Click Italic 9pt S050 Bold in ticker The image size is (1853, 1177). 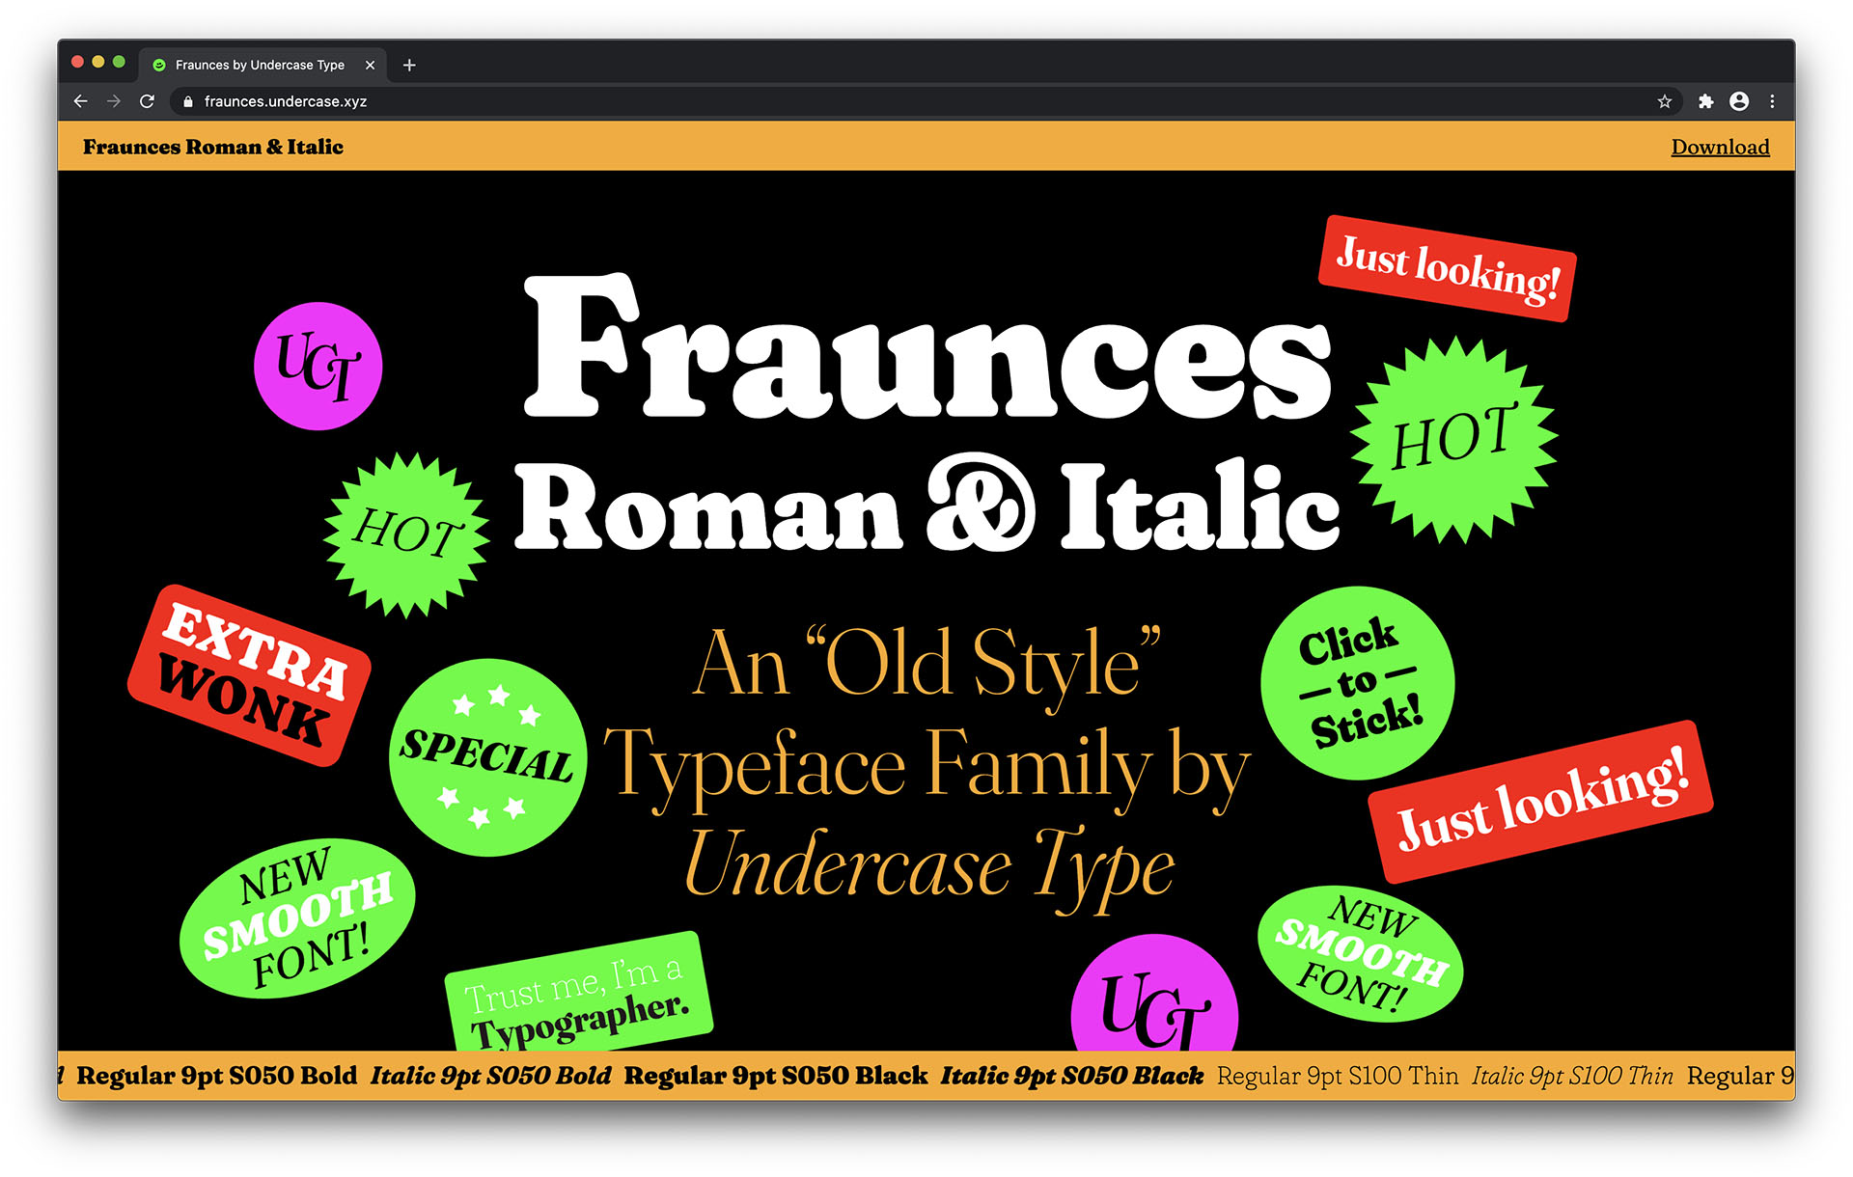490,1076
